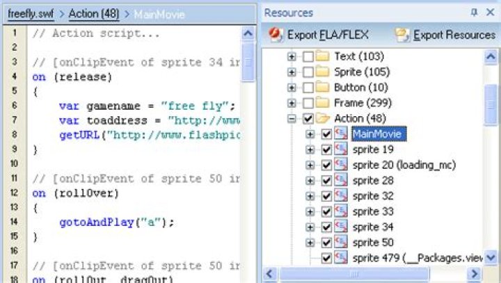Image resolution: width=501 pixels, height=283 pixels.
Task: Expand the Frame (299) tree node
Action: pos(292,103)
